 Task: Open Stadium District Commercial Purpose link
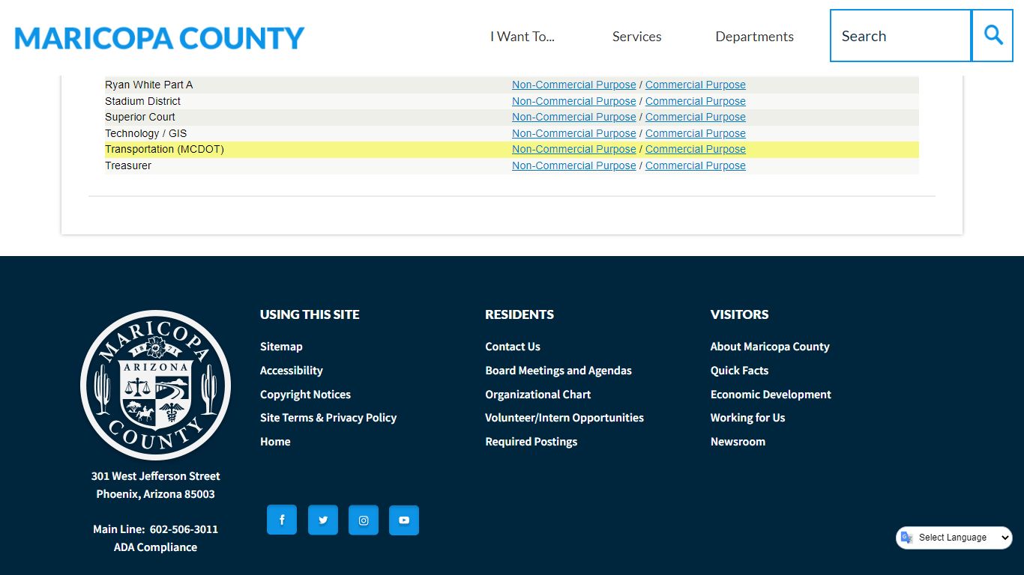[696, 101]
